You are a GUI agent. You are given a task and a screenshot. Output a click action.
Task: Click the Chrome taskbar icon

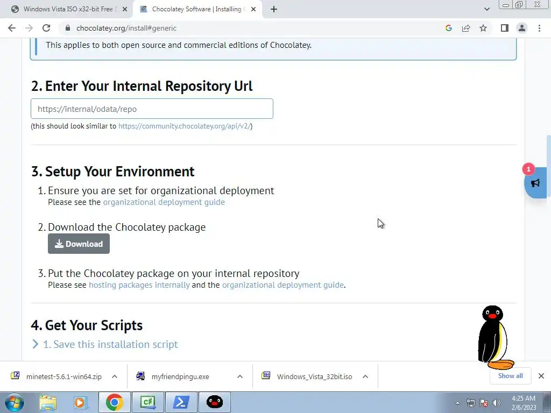click(115, 402)
